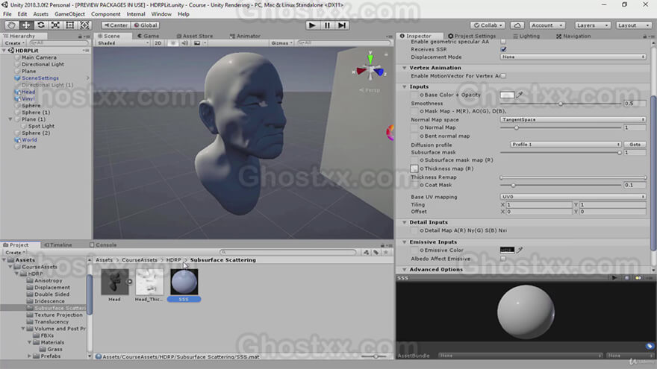Open Normal Map space dropdown

pos(573,120)
